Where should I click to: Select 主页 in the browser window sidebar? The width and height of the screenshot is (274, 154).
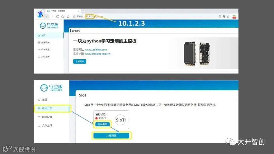pyautogui.click(x=49, y=35)
